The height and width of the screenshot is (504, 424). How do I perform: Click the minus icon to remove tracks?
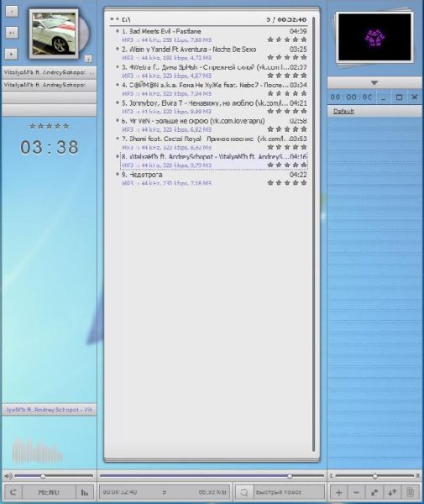(356, 492)
